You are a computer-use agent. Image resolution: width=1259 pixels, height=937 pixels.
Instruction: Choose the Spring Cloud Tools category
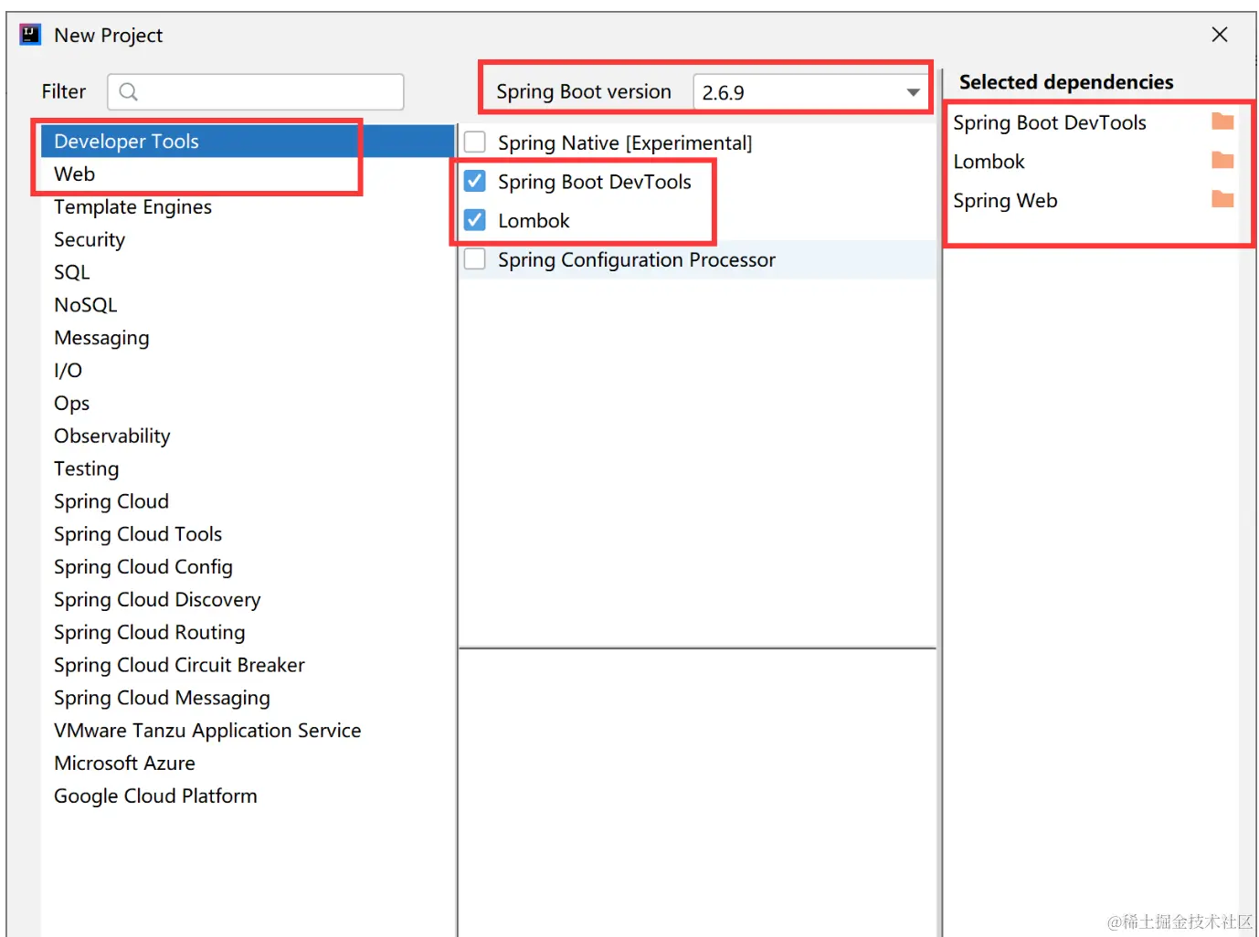pyautogui.click(x=248, y=534)
